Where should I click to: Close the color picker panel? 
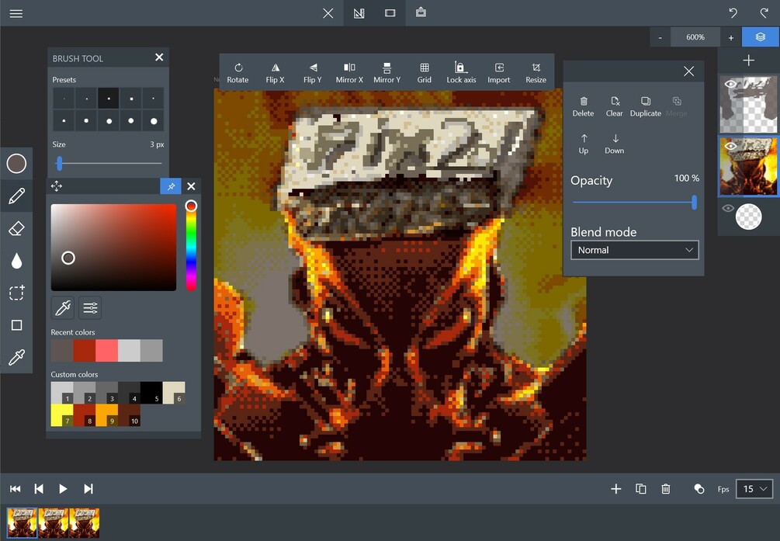pyautogui.click(x=191, y=186)
